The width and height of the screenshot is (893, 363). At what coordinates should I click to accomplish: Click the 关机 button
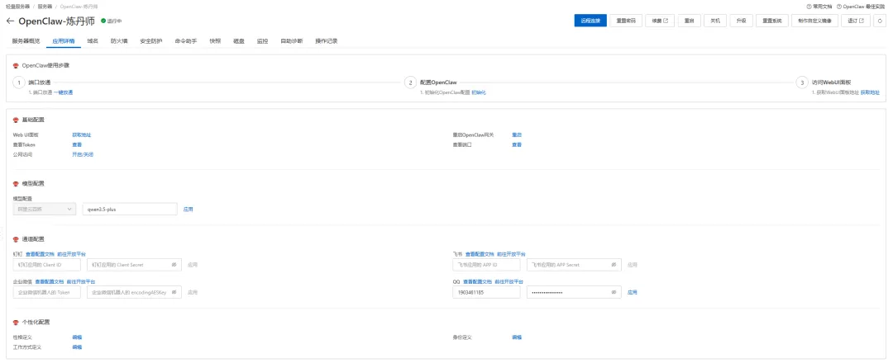[x=715, y=21]
